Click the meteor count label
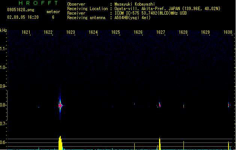Viewport: 236px width, 150px height. click(x=53, y=12)
